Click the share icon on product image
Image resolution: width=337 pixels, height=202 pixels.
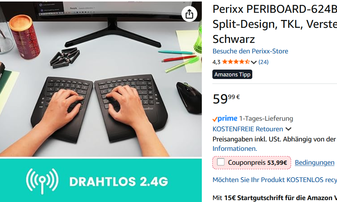tap(189, 14)
